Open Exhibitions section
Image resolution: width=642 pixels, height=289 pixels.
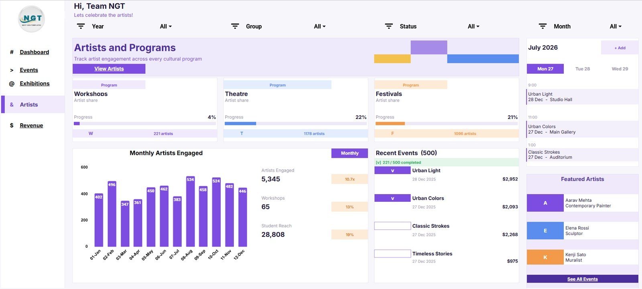click(x=35, y=84)
